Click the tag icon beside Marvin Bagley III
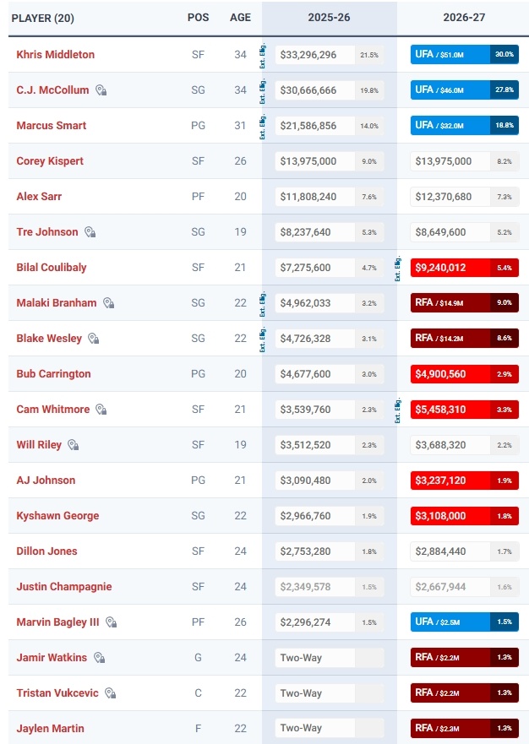This screenshot has width=529, height=744. [111, 622]
